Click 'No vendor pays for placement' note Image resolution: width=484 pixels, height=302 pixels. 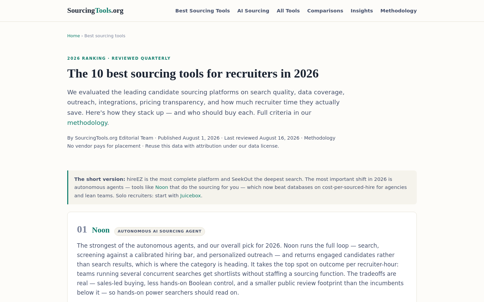click(x=104, y=146)
